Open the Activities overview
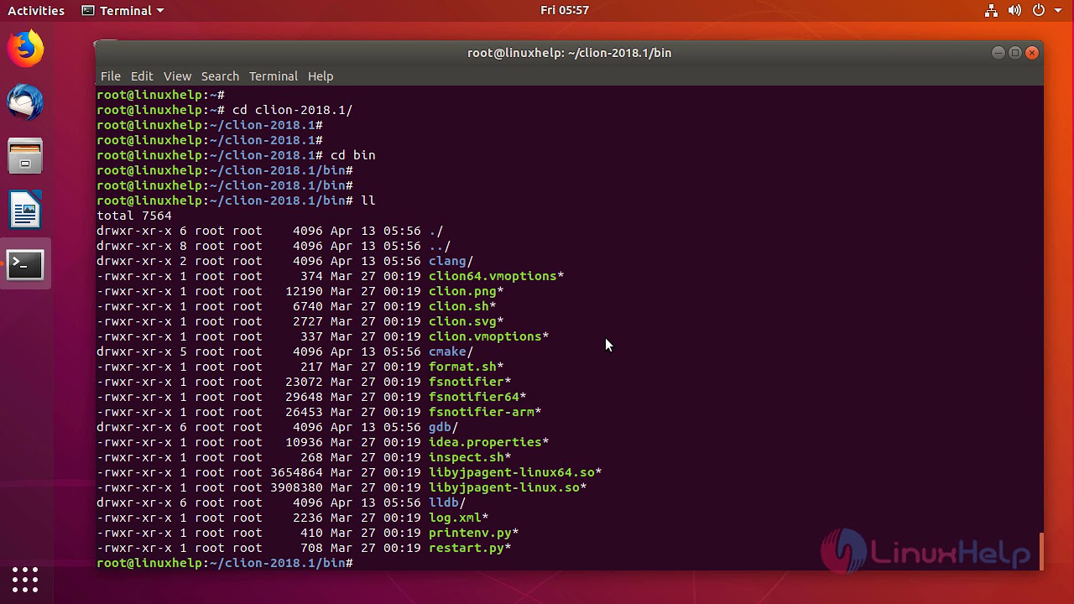 pos(36,11)
